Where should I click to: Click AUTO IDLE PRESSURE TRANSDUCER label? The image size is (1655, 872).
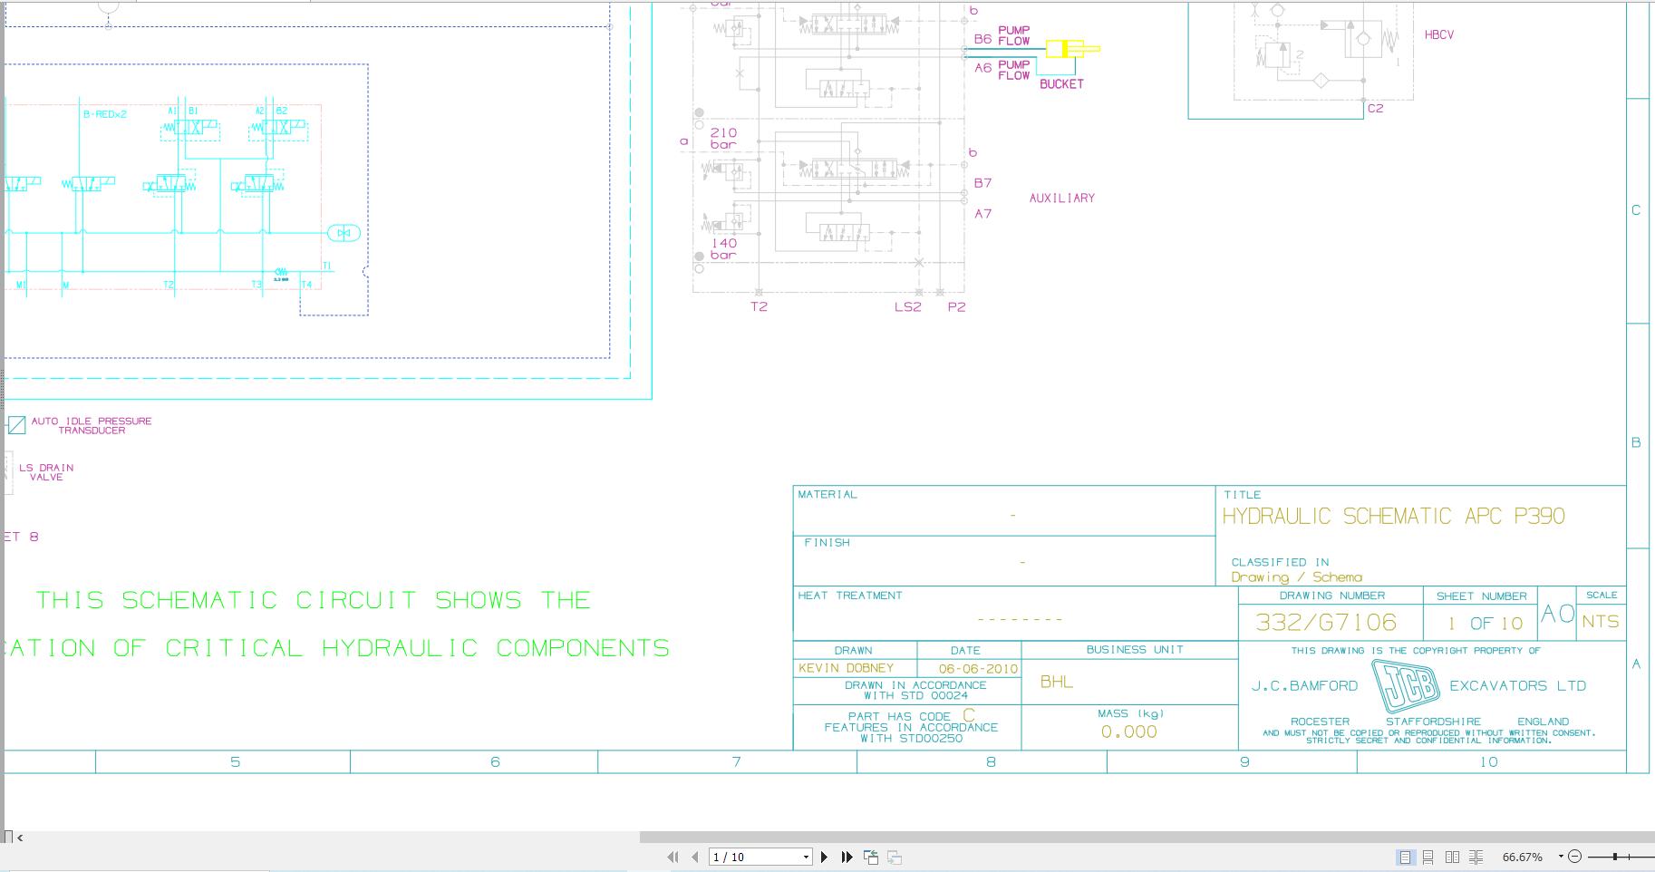click(x=92, y=425)
